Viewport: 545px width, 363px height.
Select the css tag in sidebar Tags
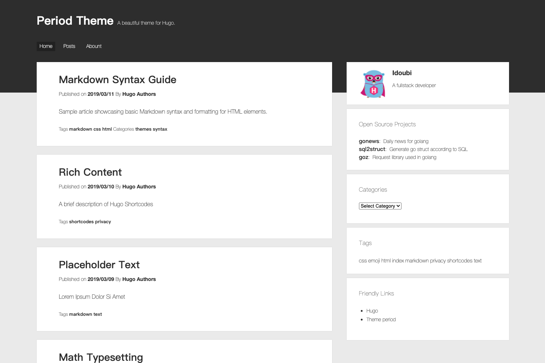[363, 261]
